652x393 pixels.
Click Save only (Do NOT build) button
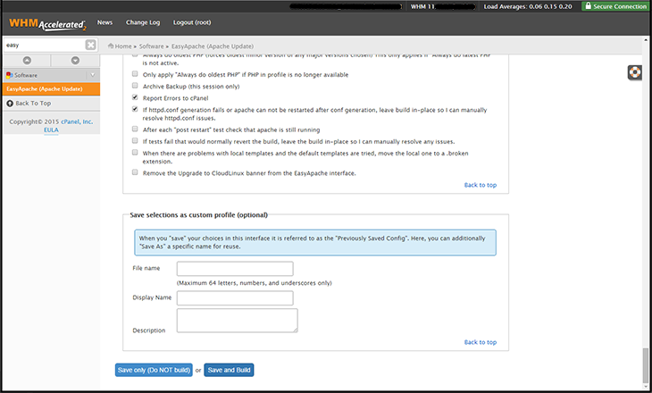154,370
